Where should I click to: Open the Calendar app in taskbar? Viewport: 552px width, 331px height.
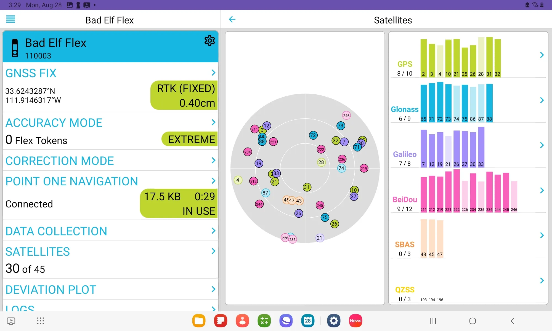(x=308, y=321)
